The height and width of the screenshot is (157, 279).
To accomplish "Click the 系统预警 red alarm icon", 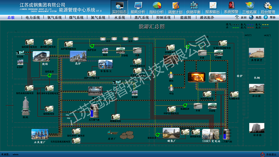I will [231, 5].
